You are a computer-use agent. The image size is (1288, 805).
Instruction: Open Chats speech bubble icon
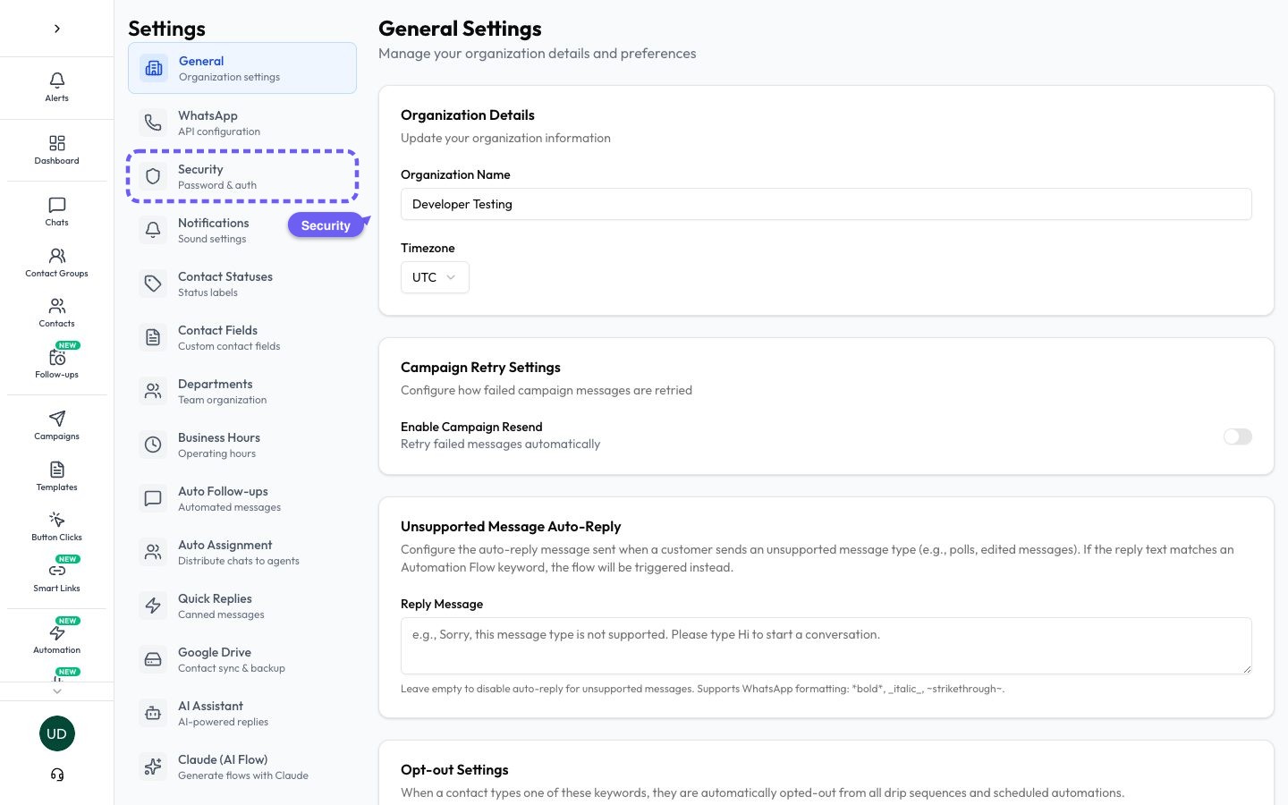click(x=57, y=206)
